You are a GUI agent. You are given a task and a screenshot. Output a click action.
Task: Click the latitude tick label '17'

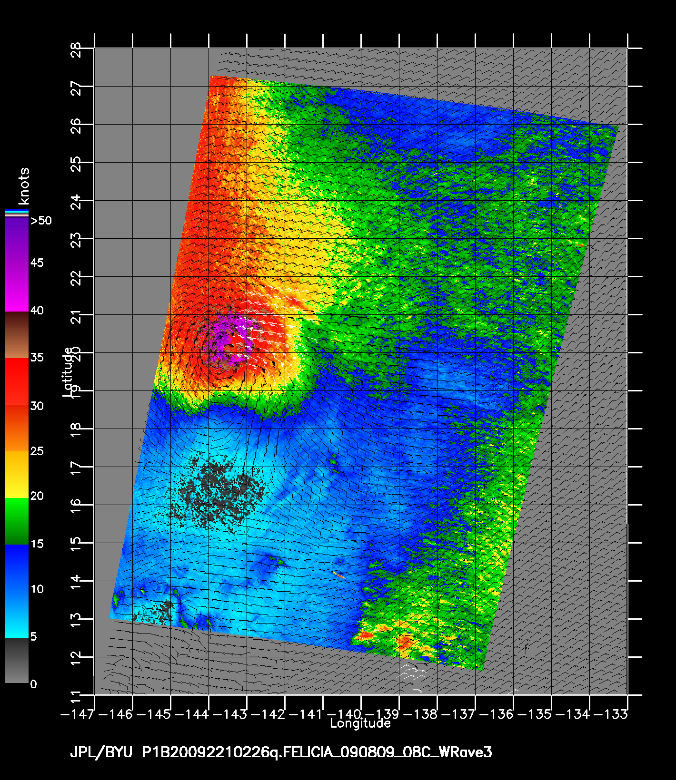[76, 468]
